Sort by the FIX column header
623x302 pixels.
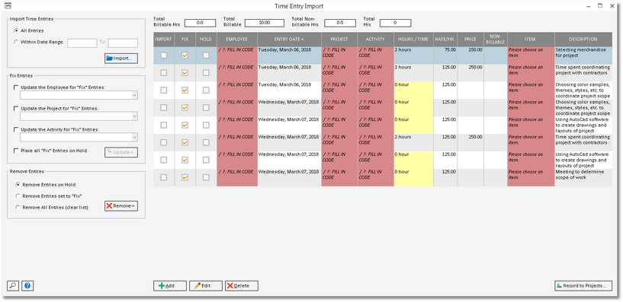pyautogui.click(x=185, y=40)
